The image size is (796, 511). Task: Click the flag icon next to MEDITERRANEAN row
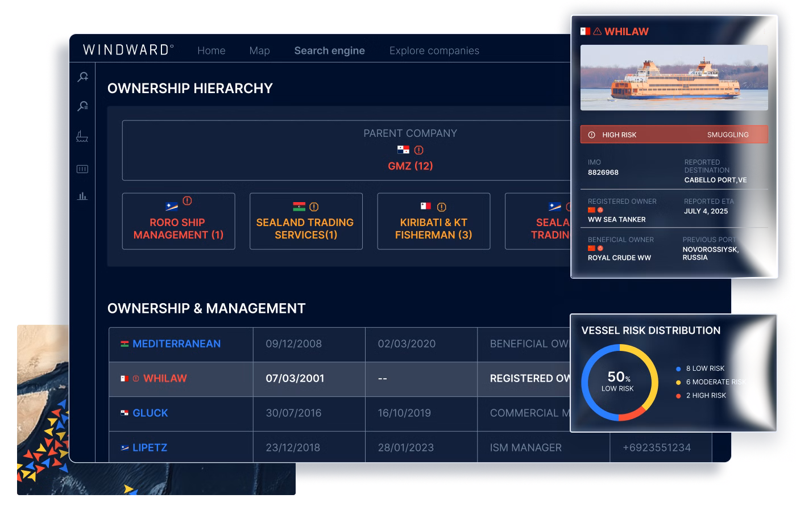pos(125,344)
